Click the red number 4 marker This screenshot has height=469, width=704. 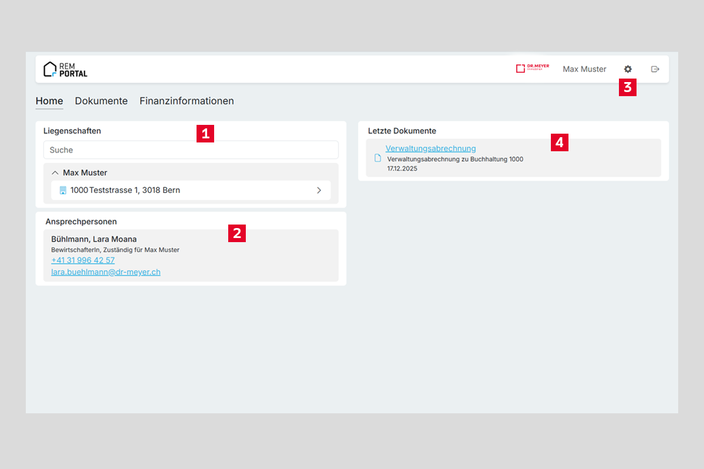560,142
